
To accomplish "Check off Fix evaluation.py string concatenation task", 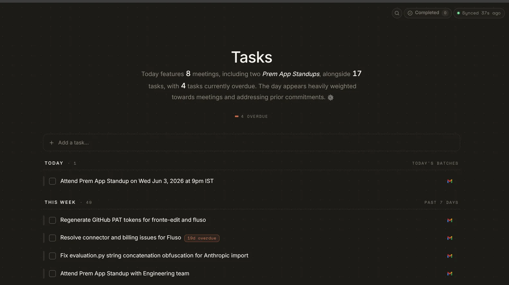I will (52, 256).
